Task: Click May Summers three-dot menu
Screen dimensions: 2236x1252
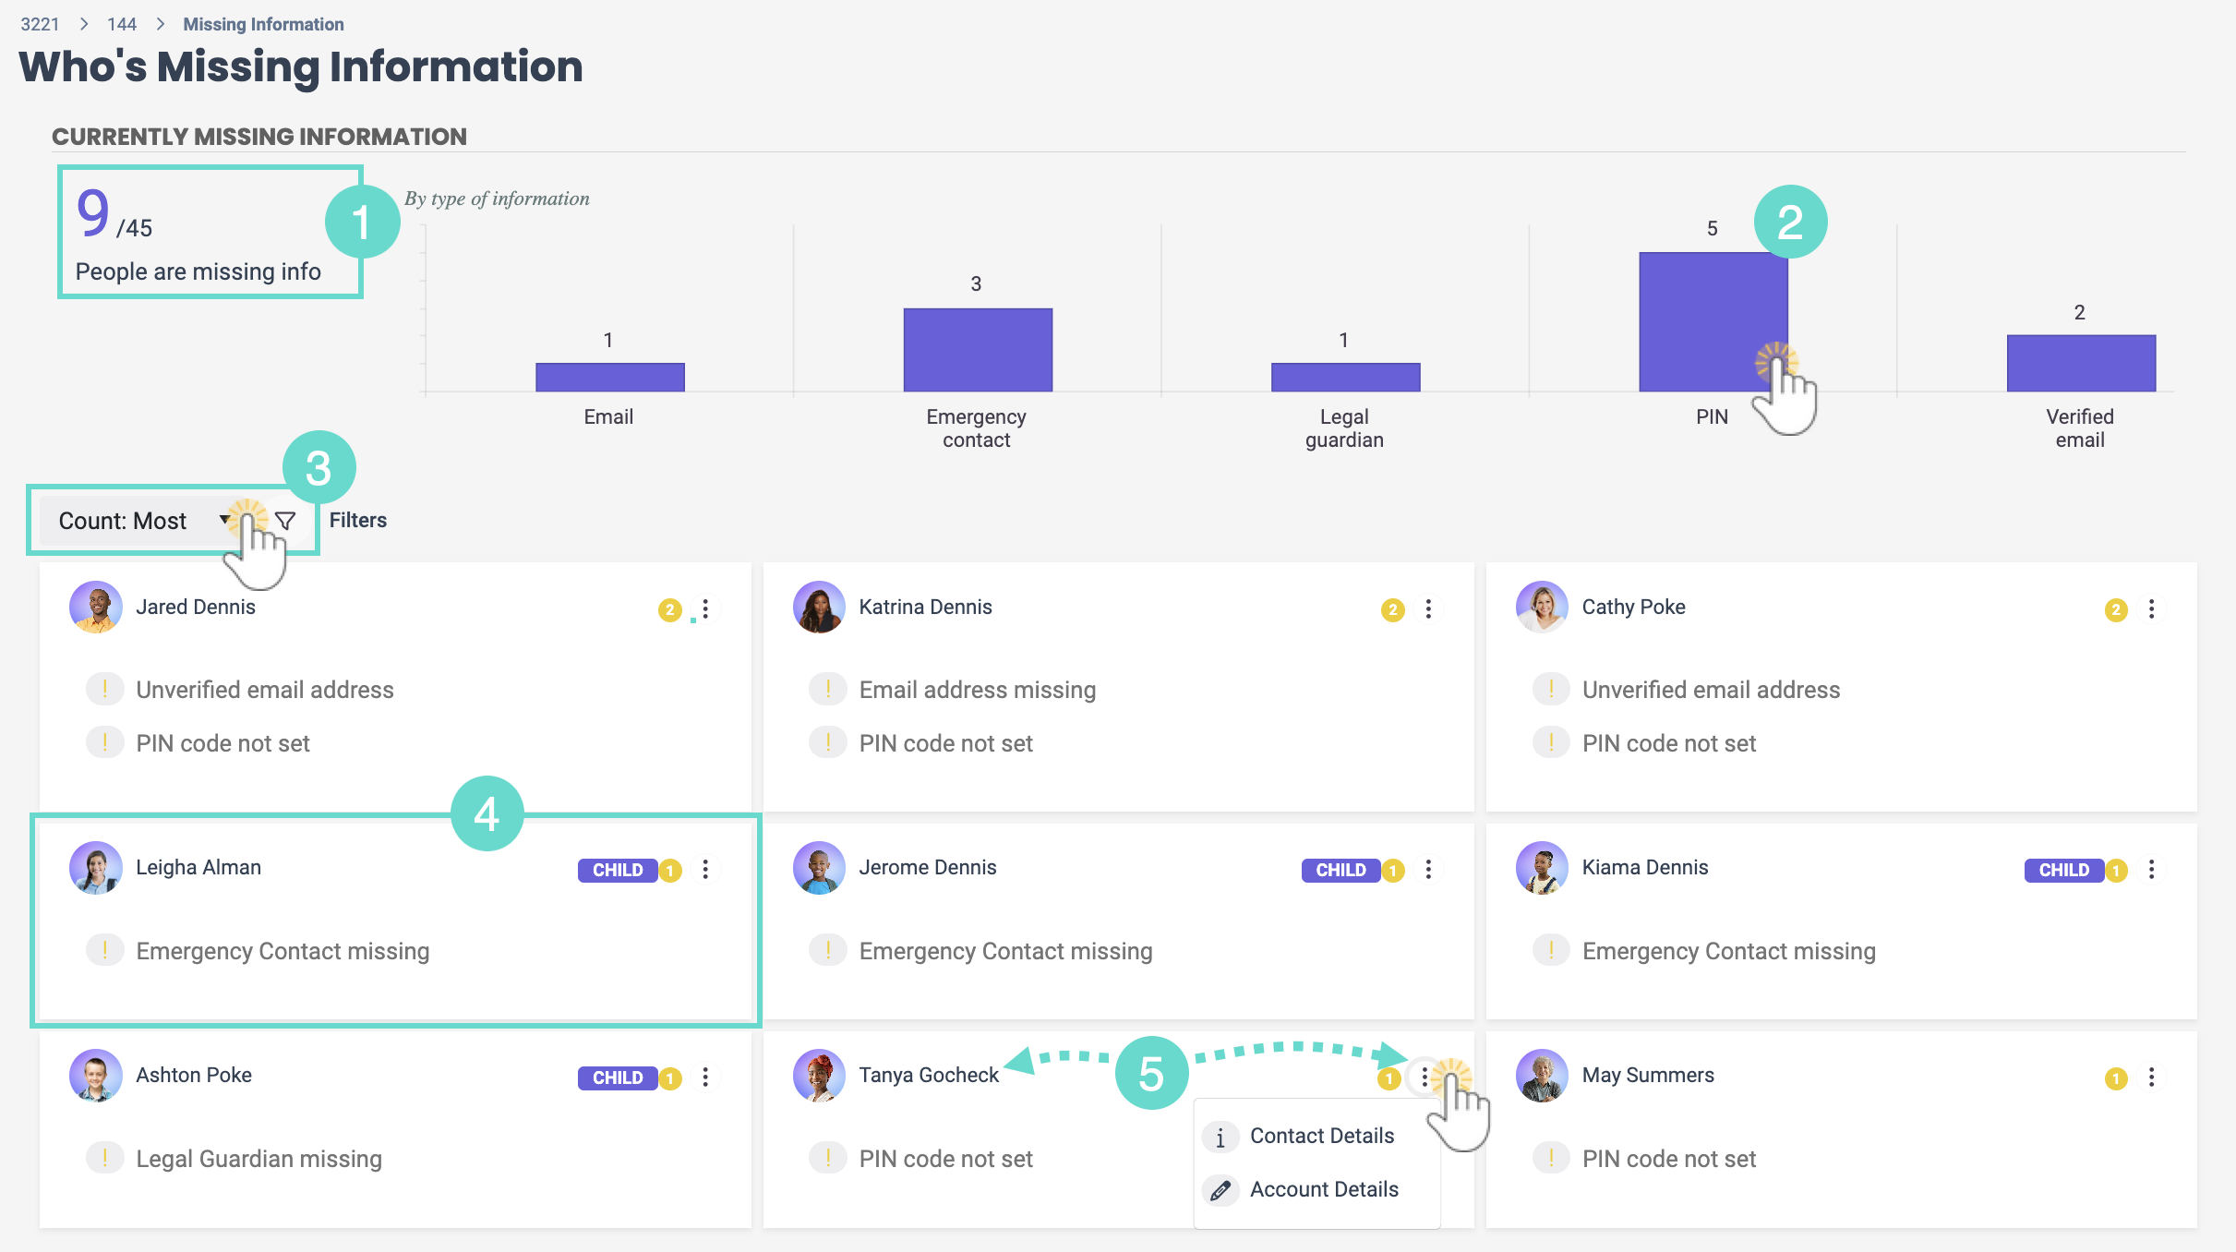Action: (2151, 1077)
